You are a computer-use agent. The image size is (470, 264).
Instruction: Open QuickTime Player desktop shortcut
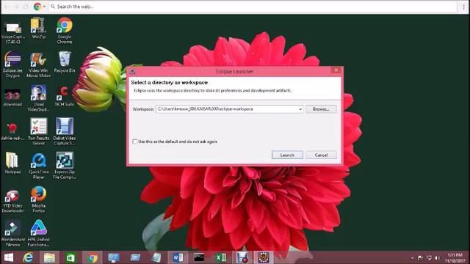pos(39,166)
